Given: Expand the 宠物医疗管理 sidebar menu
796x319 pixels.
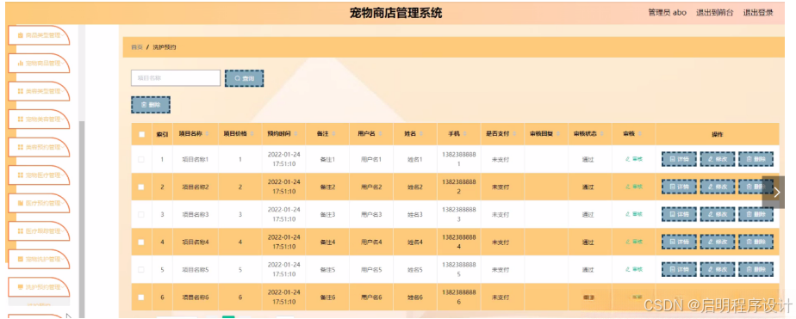Looking at the screenshot, I should (x=39, y=175).
